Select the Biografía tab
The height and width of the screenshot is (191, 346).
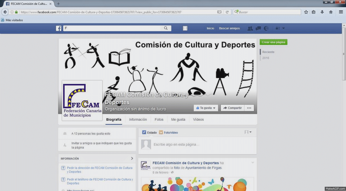point(114,120)
